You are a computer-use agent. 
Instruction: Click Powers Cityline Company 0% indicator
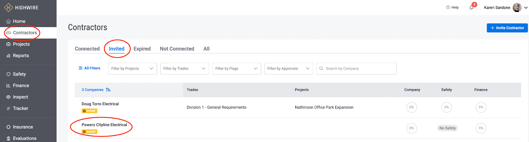pyautogui.click(x=412, y=128)
